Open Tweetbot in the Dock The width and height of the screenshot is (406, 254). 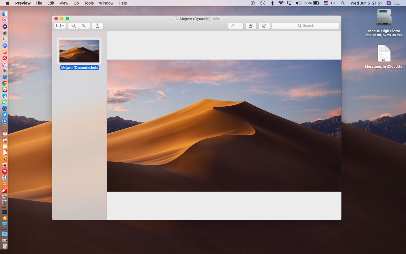pos(5,225)
